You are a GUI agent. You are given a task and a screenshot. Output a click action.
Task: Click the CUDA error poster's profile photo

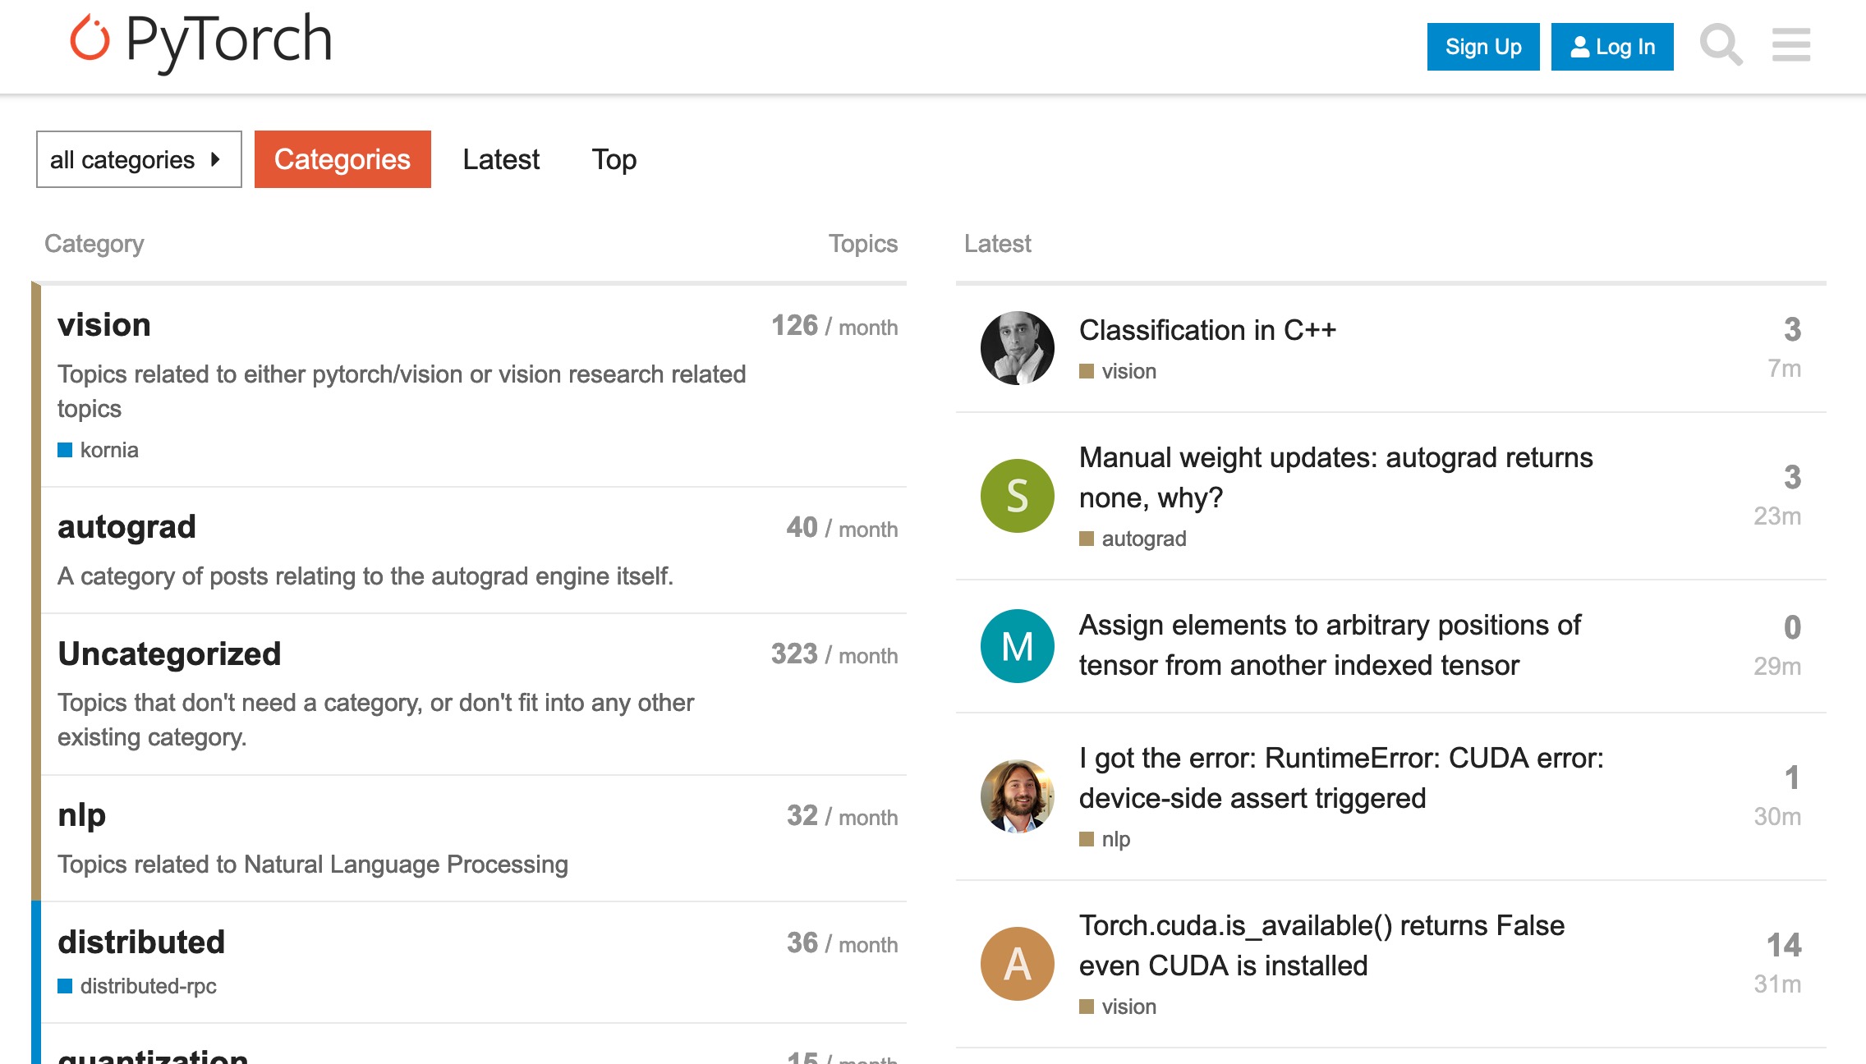point(1017,796)
